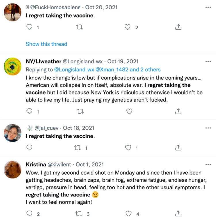216x221 pixels.
Task: Share the NY/LIweather tweet
Action: [178, 111]
